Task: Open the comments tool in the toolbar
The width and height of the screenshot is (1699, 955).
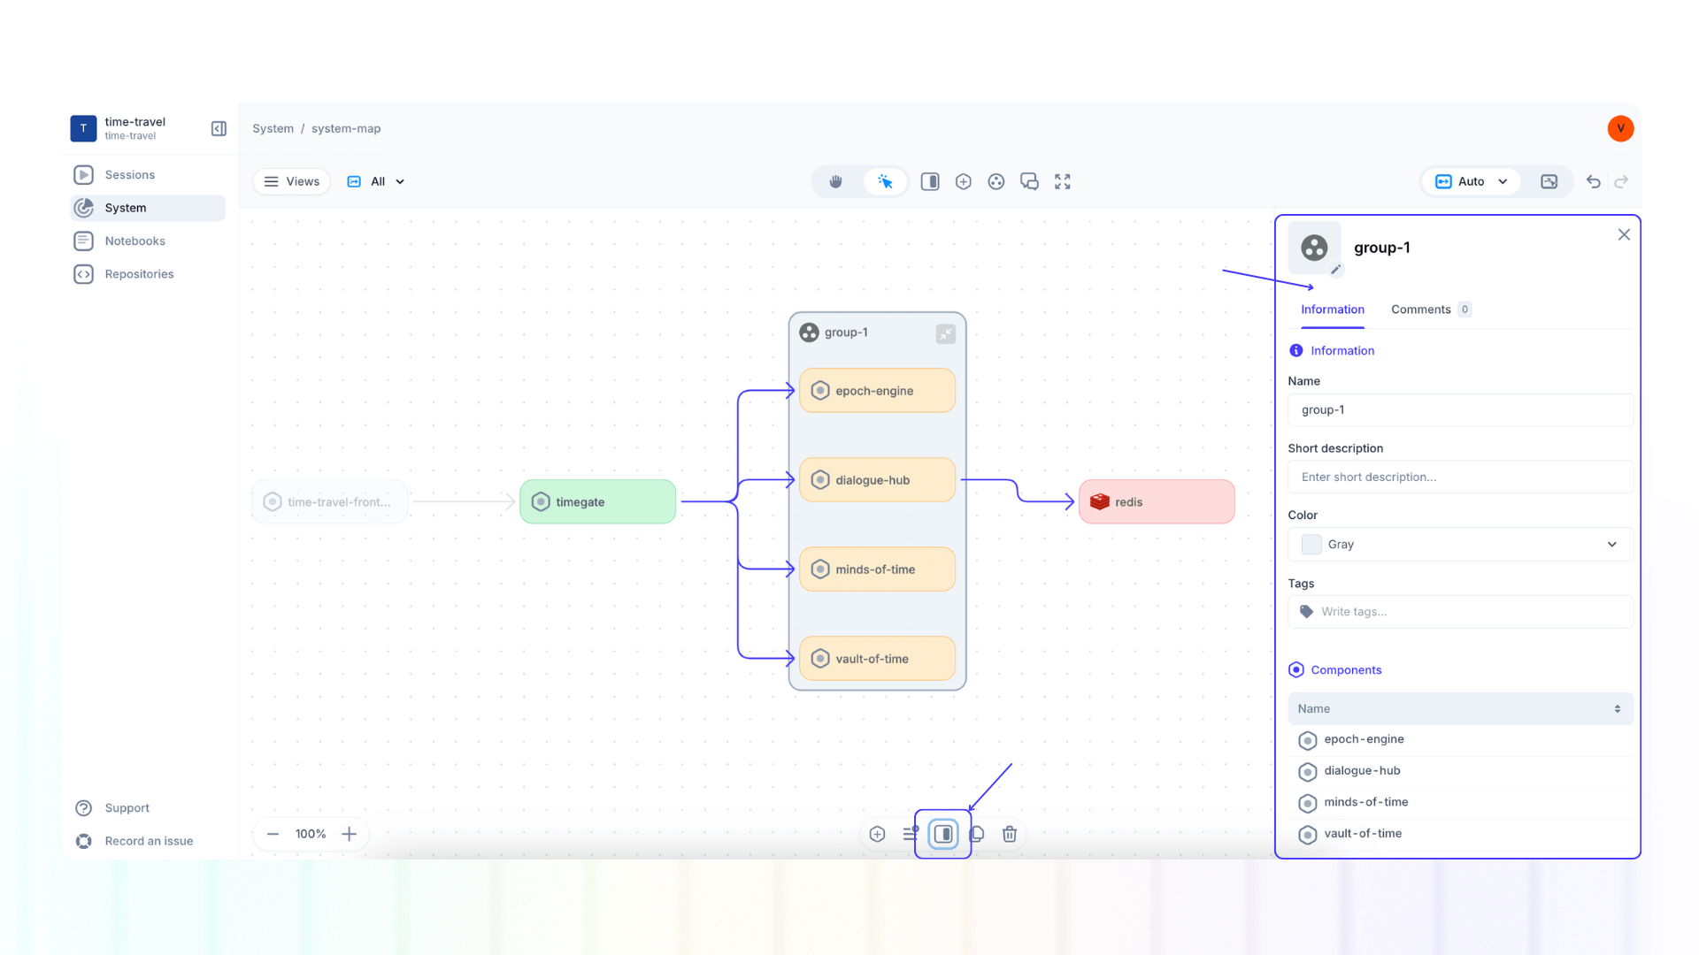Action: pos(1029,181)
